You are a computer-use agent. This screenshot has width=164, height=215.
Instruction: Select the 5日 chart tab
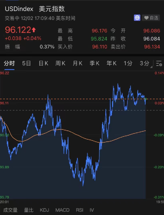click(x=27, y=63)
